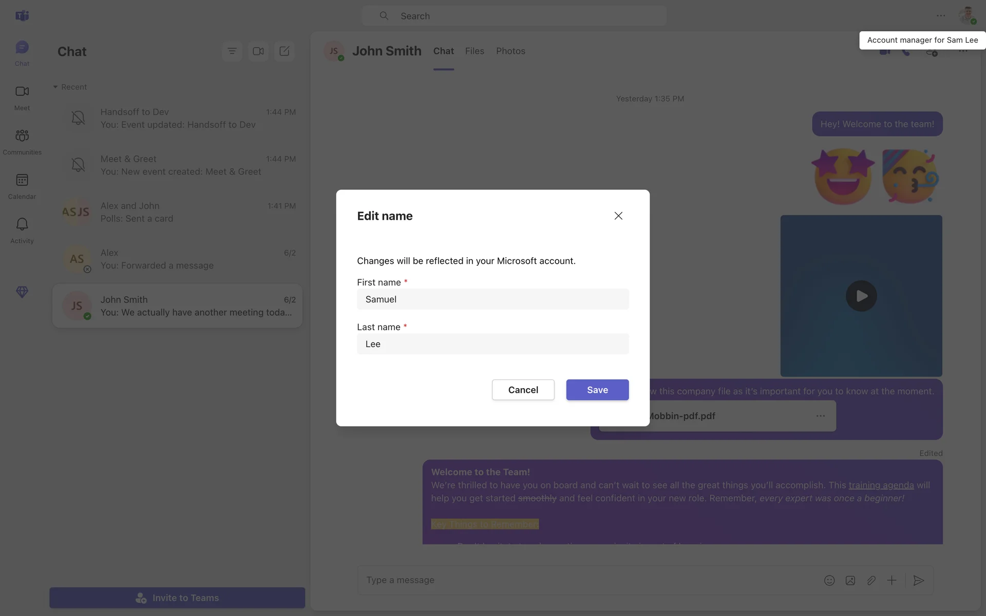Screen dimensions: 986x616
Task: Click the premium diamond icon
Action: tap(22, 292)
